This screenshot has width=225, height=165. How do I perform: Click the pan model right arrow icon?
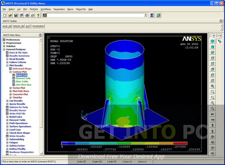(x=213, y=120)
